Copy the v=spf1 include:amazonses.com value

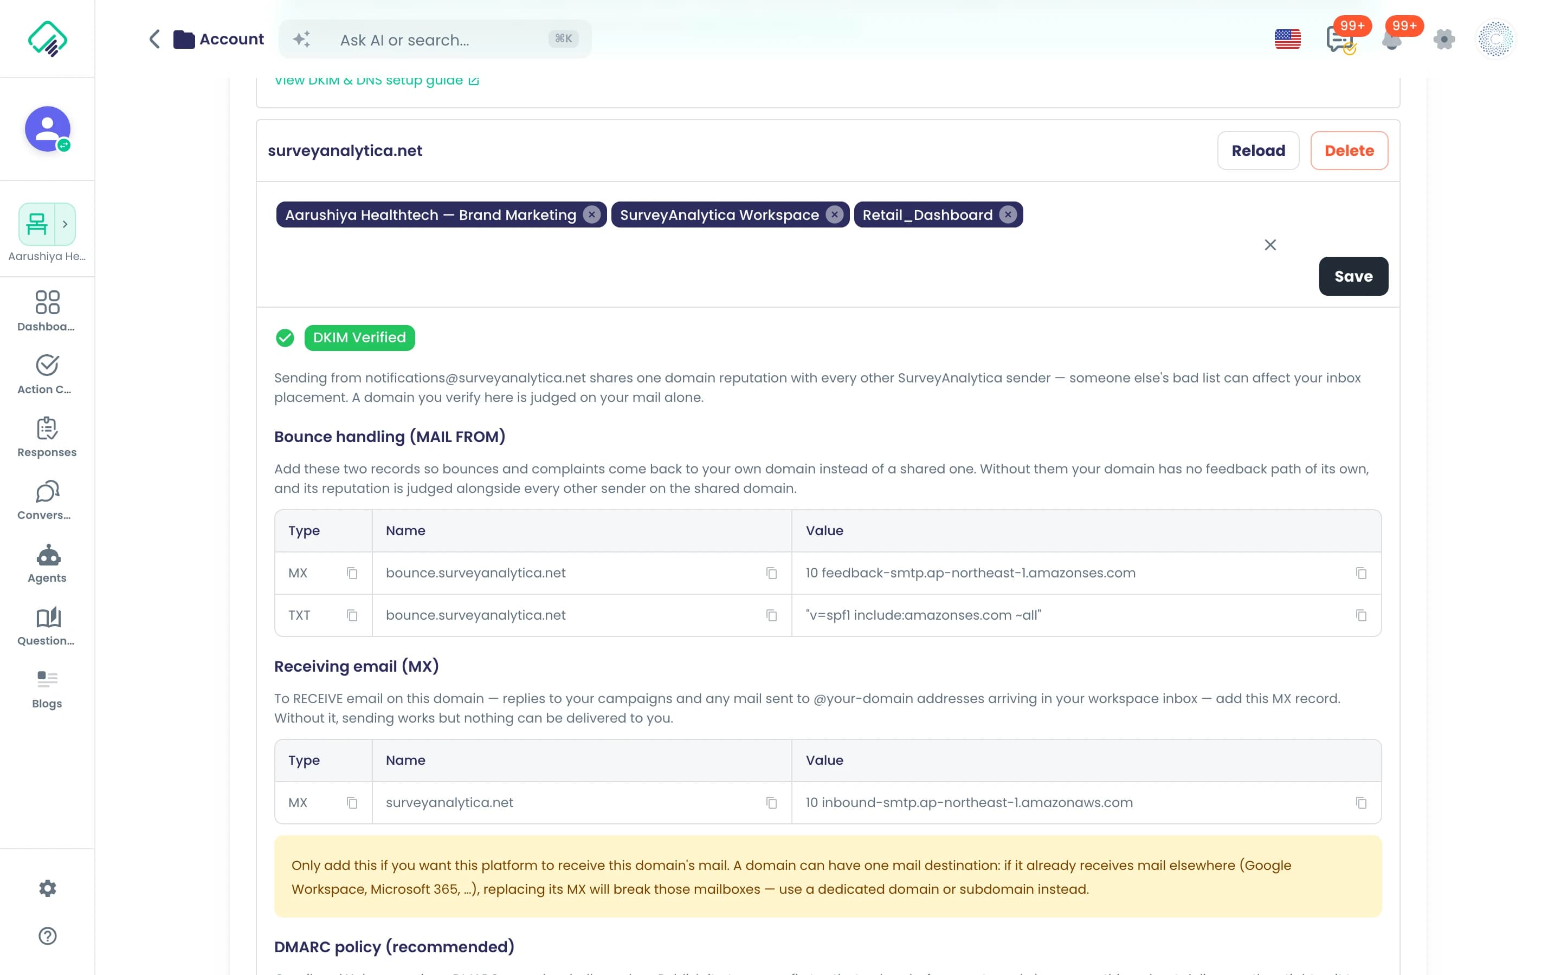1360,615
